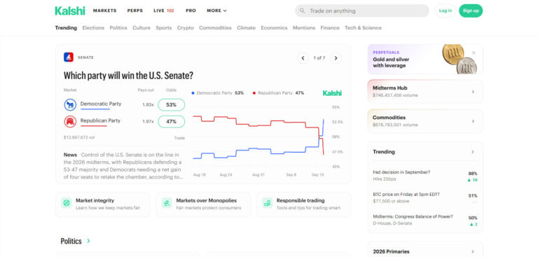538x257 pixels.
Task: Open the 2026 Primaries chevron
Action: [x=473, y=251]
